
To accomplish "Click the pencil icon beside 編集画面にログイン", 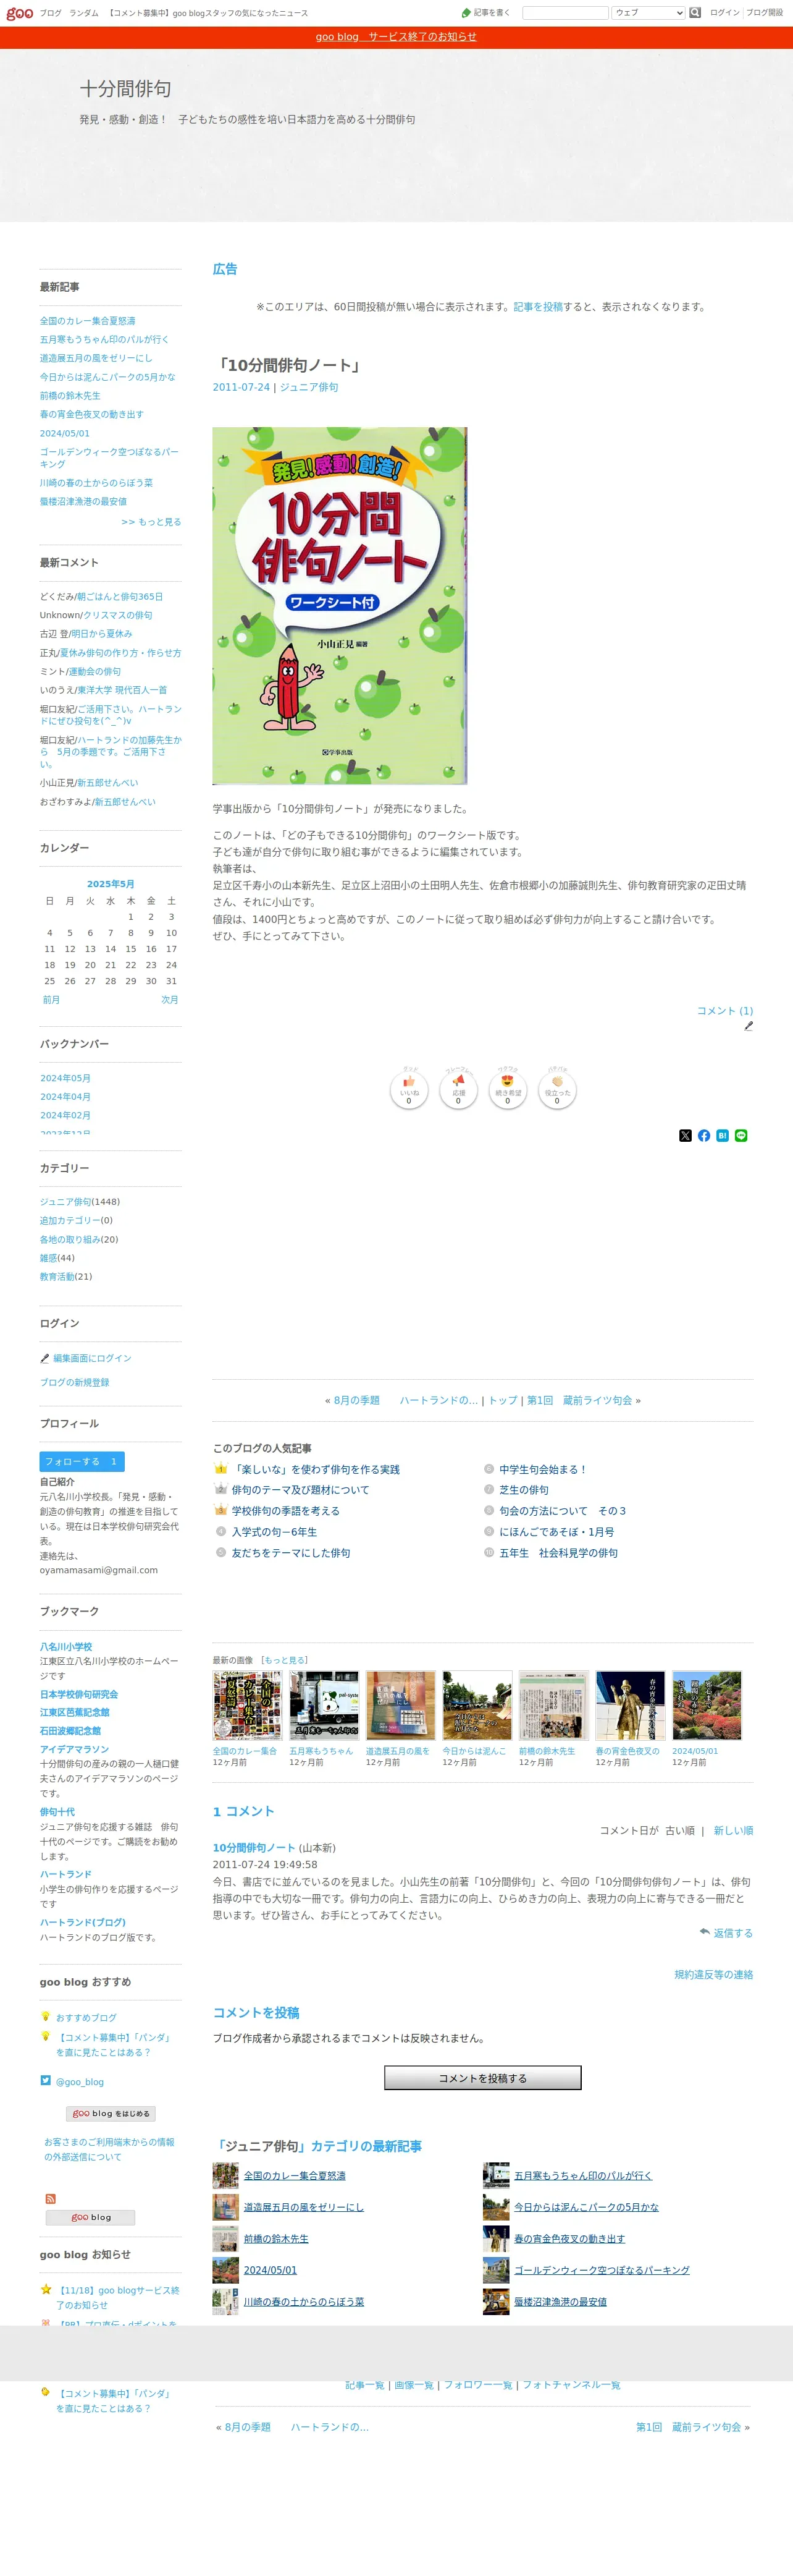I will coord(44,1359).
